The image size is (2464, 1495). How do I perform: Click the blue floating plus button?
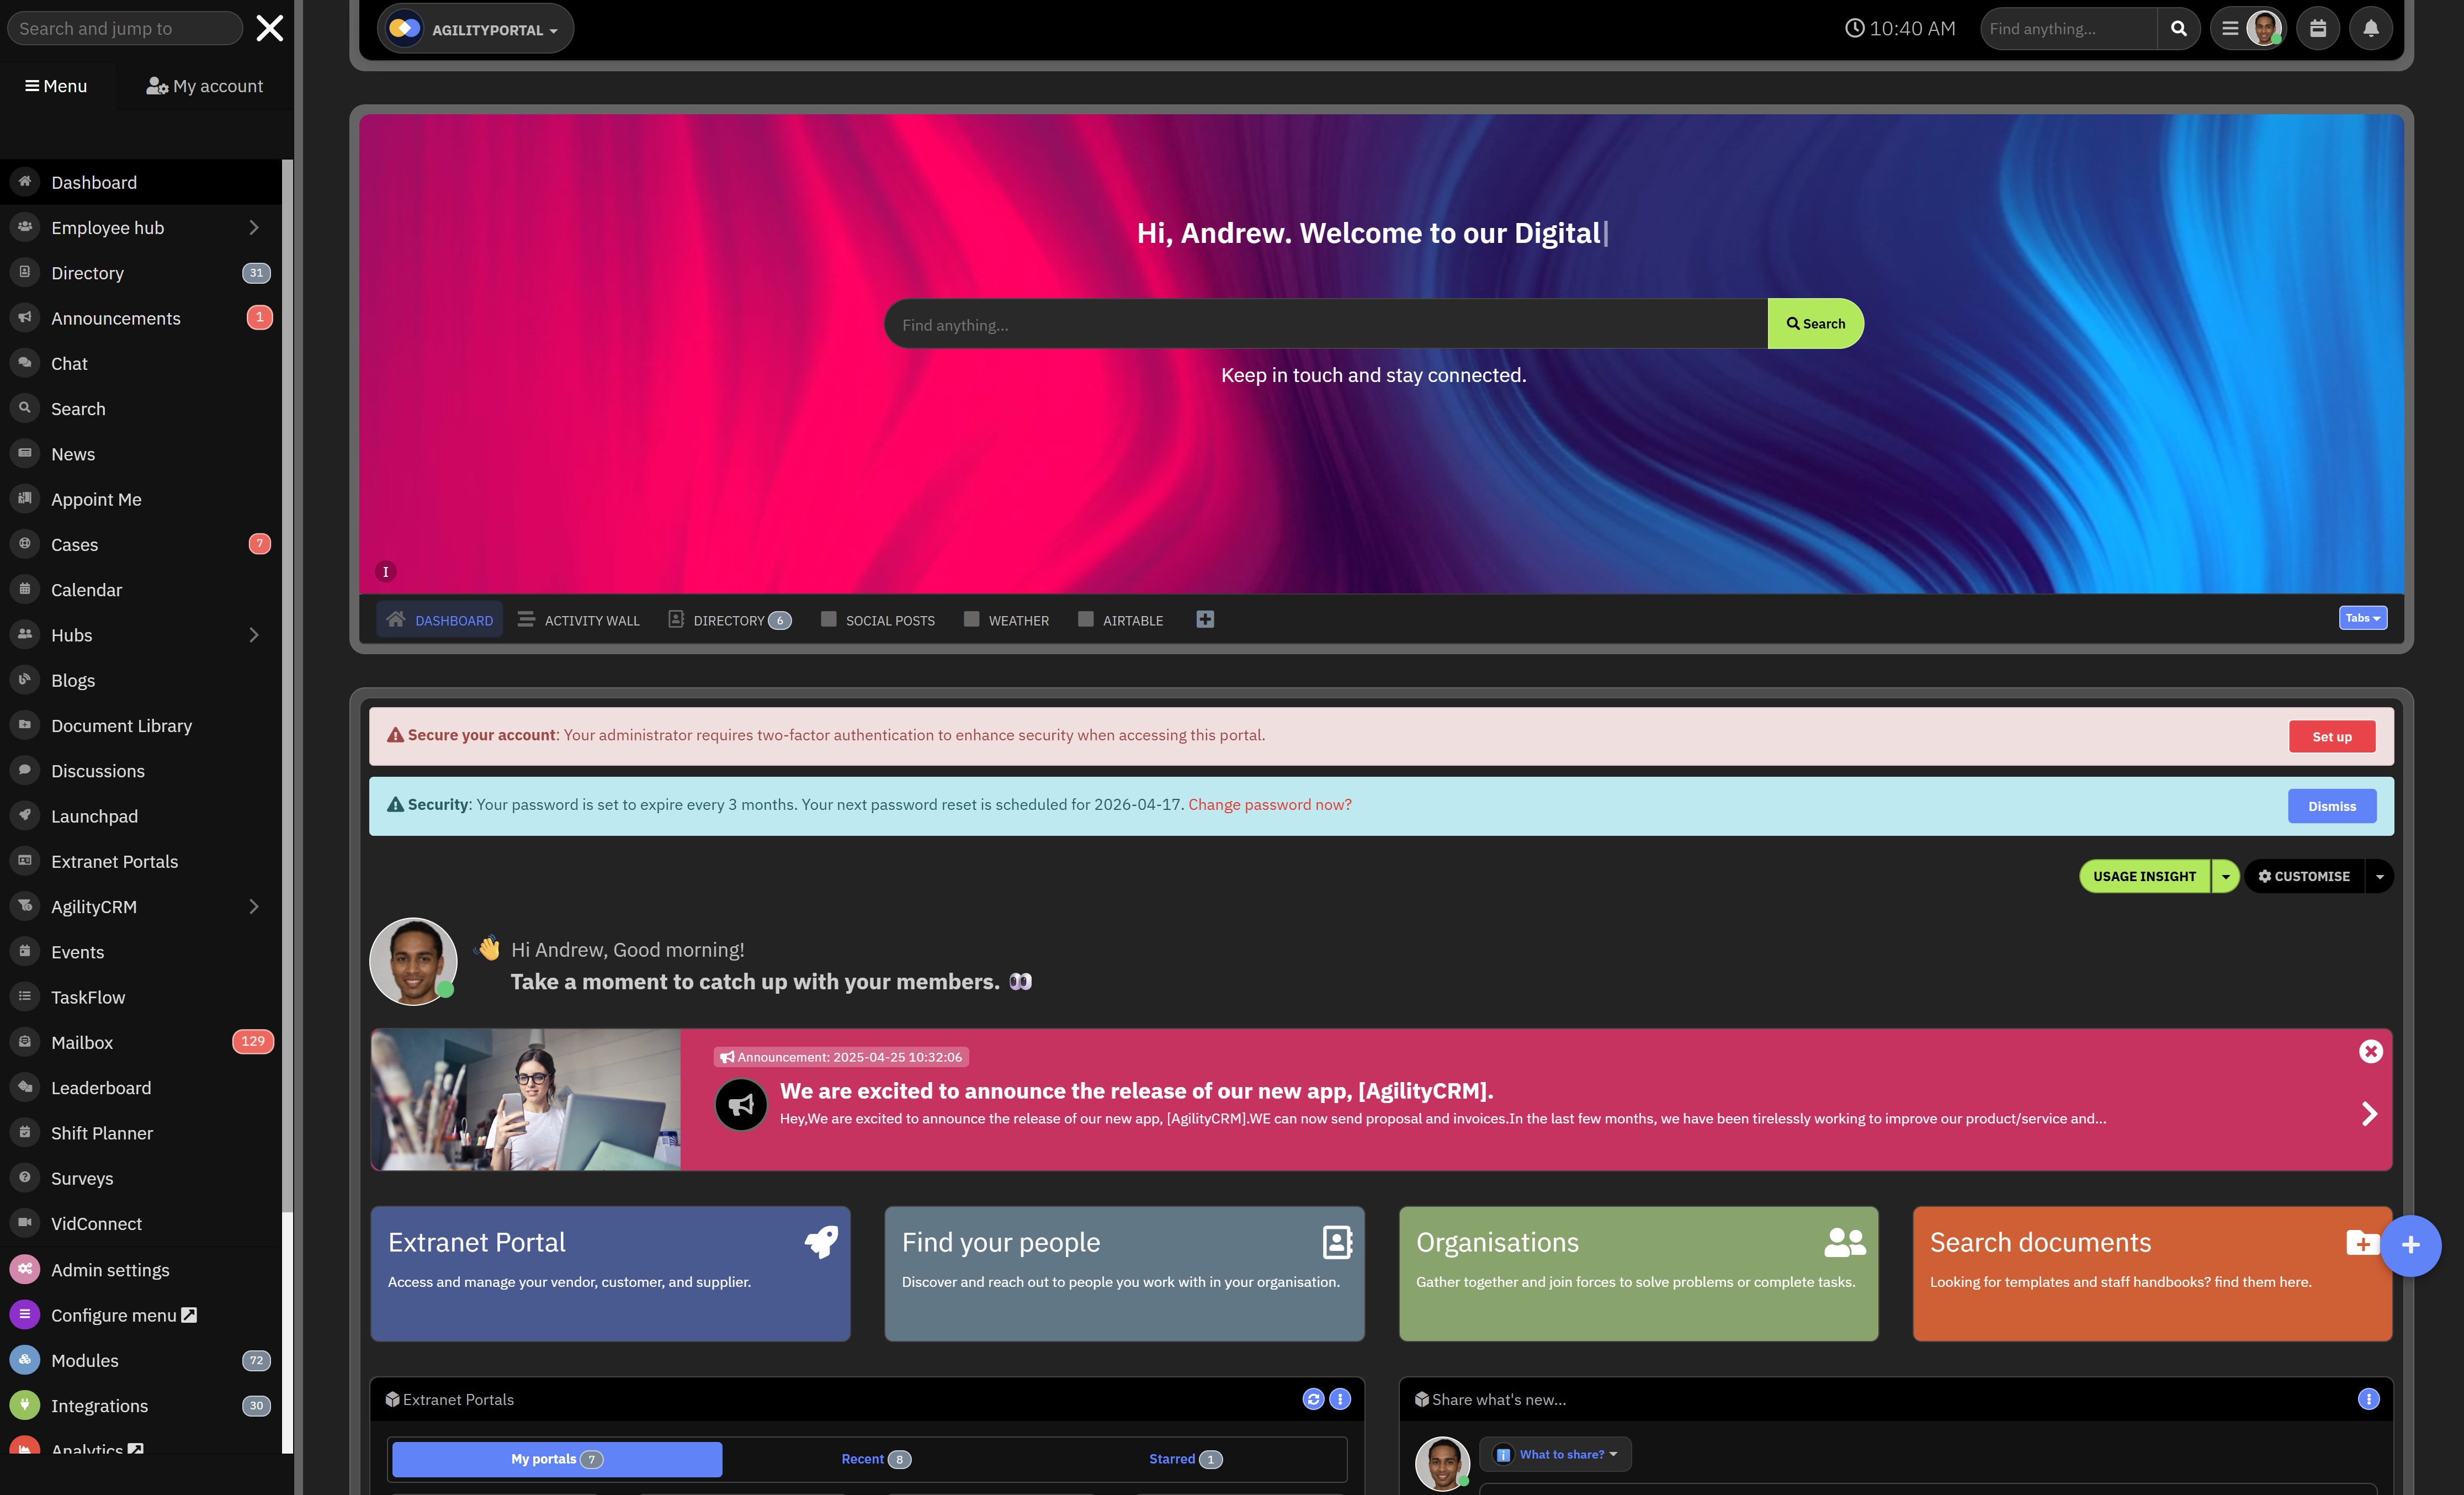2410,1245
